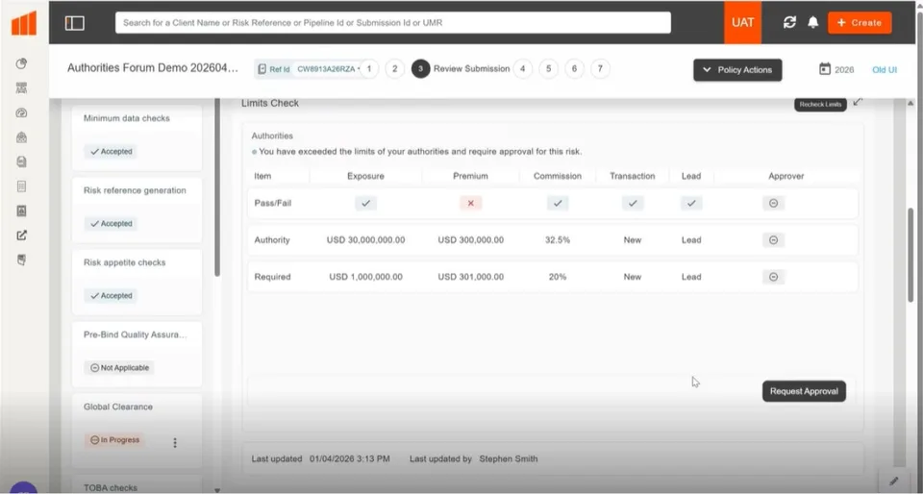Screen dimensions: 923x494
Task: Toggle the sidebar panel layout icon
Action: 75,23
